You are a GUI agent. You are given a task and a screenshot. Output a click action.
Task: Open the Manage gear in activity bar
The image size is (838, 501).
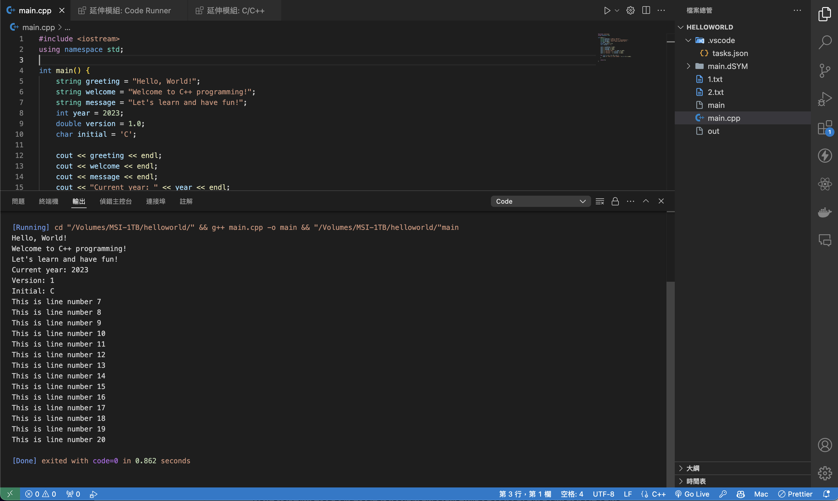click(824, 473)
